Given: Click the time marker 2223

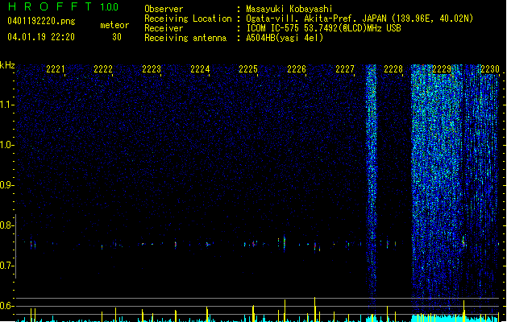Looking at the screenshot, I should point(152,69).
